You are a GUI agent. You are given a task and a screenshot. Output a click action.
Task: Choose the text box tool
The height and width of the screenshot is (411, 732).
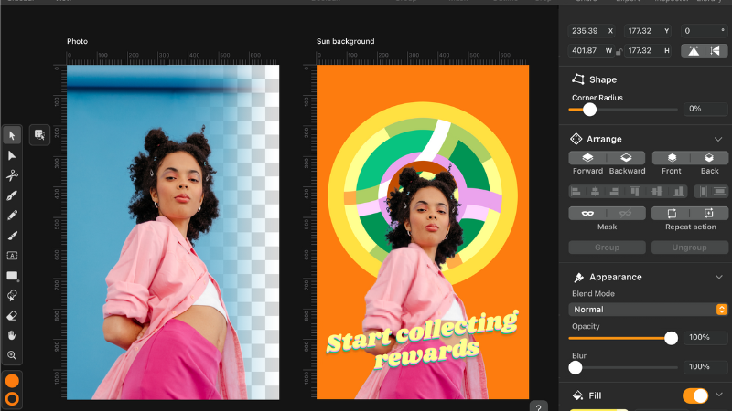tap(13, 256)
